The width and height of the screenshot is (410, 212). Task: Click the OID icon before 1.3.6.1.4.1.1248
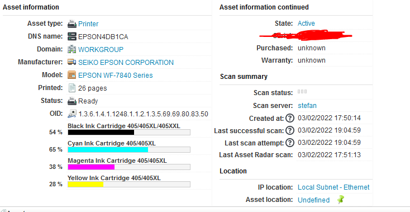click(72, 114)
